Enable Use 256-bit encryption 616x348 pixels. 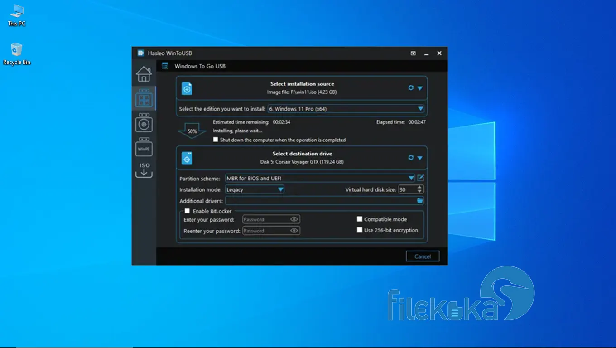click(x=360, y=230)
